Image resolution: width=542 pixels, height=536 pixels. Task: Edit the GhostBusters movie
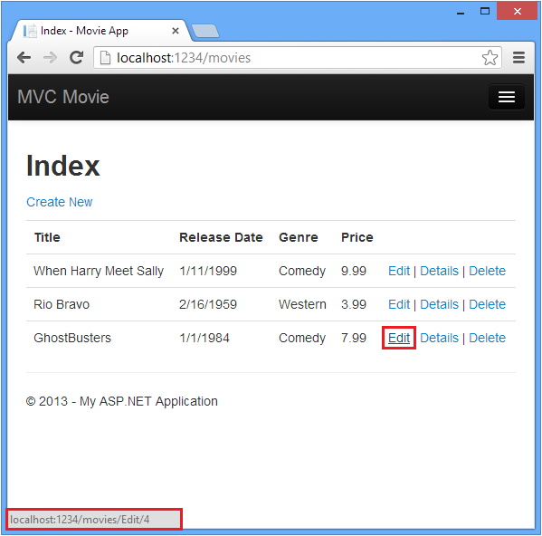399,338
